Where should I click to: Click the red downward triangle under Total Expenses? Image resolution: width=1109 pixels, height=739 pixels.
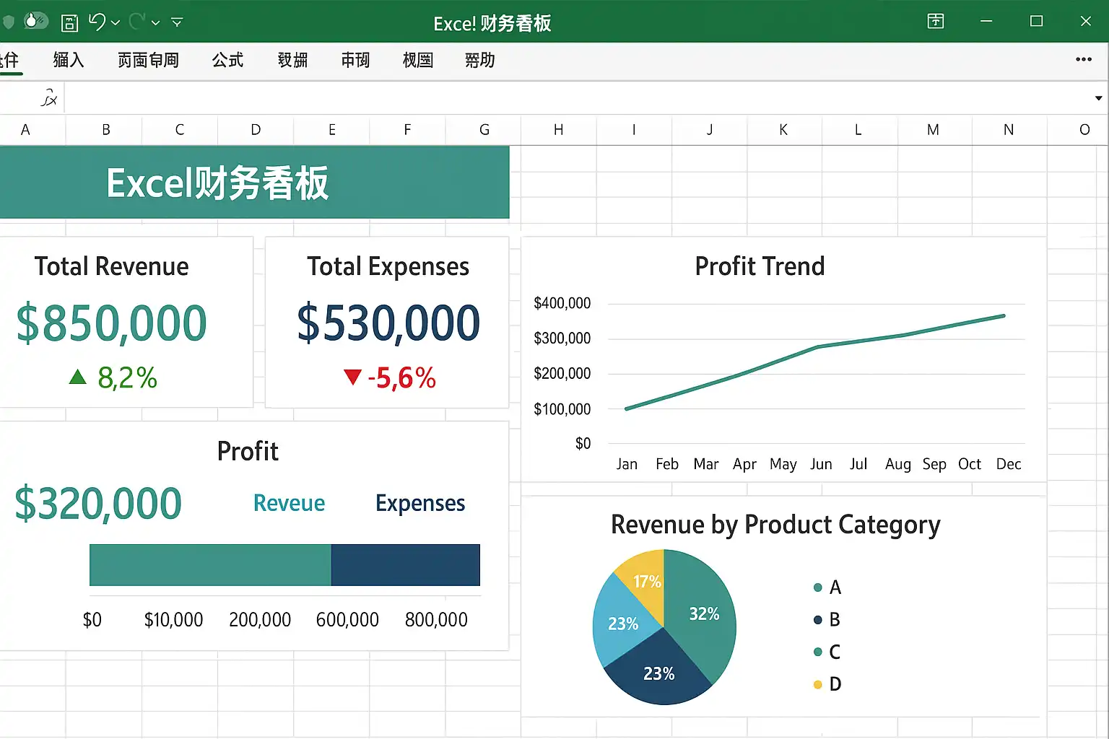(x=352, y=377)
